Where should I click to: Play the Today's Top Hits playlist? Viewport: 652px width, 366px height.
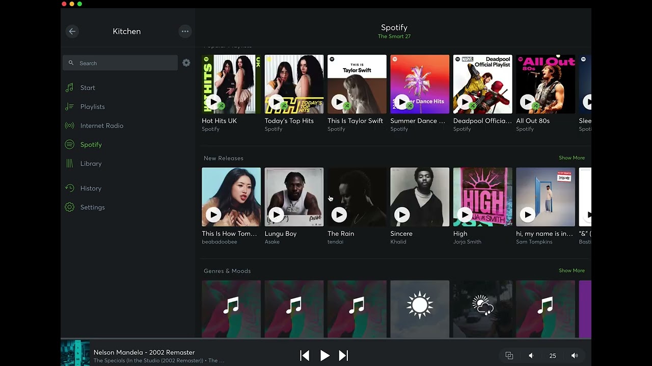pos(276,102)
